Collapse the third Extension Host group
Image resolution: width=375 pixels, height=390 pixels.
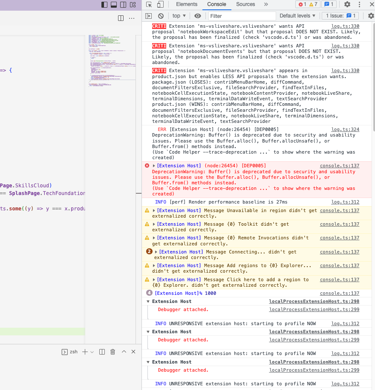coord(148,362)
